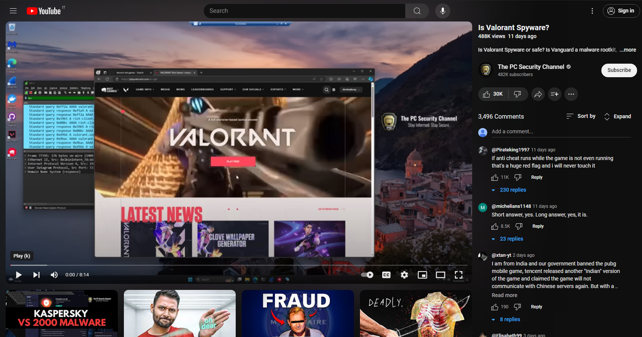Read more of @xtan-yt's comment

pyautogui.click(x=504, y=295)
